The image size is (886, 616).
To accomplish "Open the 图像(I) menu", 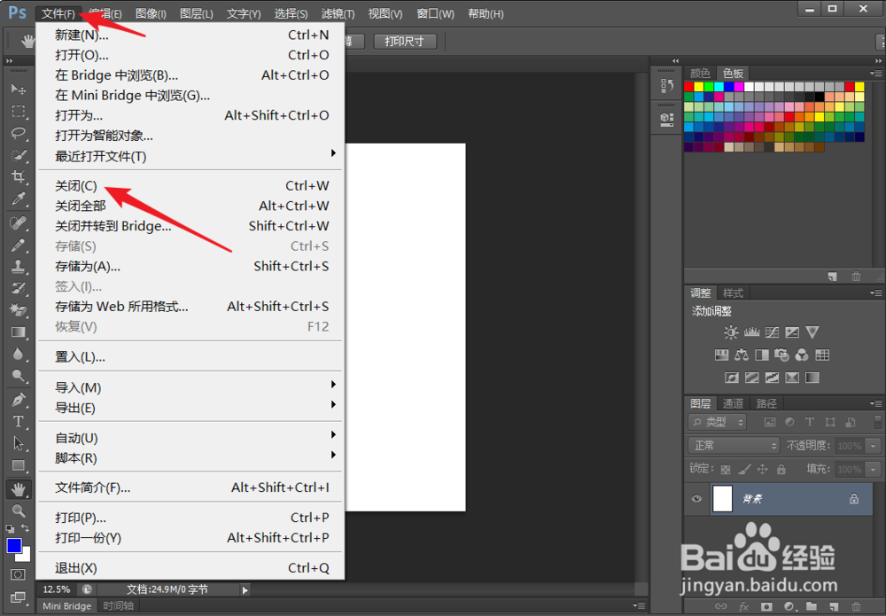I will pos(151,13).
